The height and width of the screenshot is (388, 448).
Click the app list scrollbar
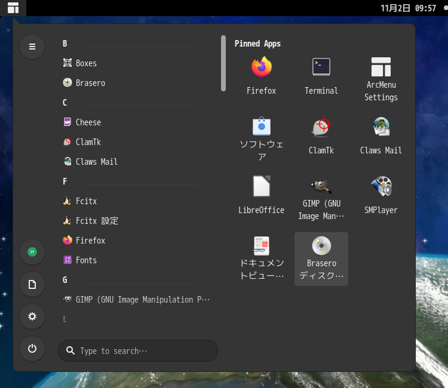[223, 63]
